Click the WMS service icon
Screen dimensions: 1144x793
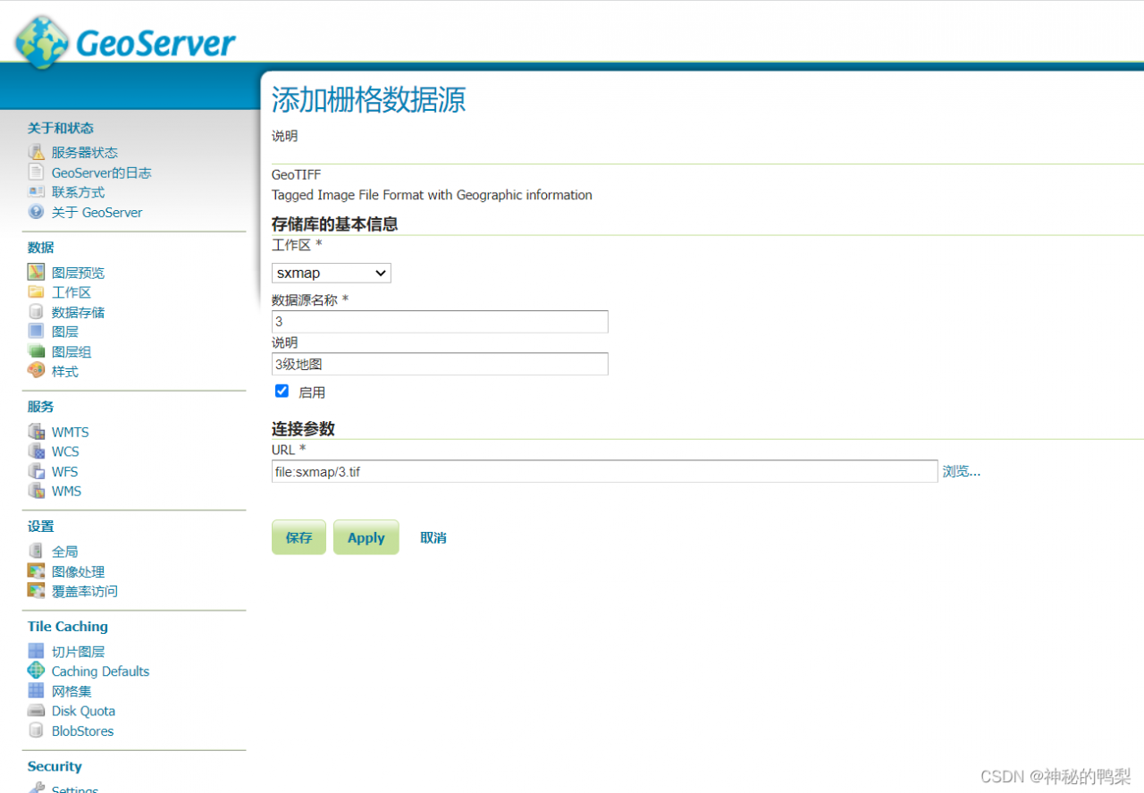pos(36,490)
